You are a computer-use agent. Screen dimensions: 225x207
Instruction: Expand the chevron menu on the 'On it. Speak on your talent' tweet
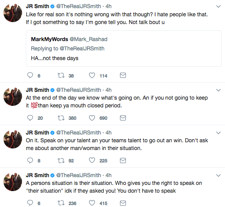tap(218, 133)
